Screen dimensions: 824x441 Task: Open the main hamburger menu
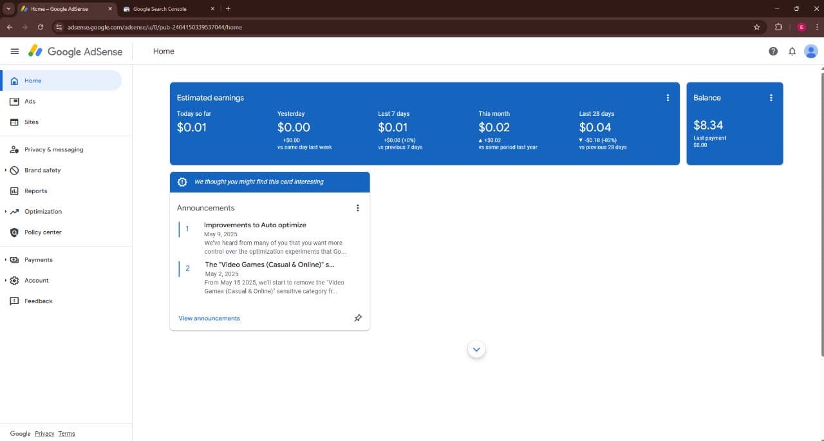coord(15,52)
